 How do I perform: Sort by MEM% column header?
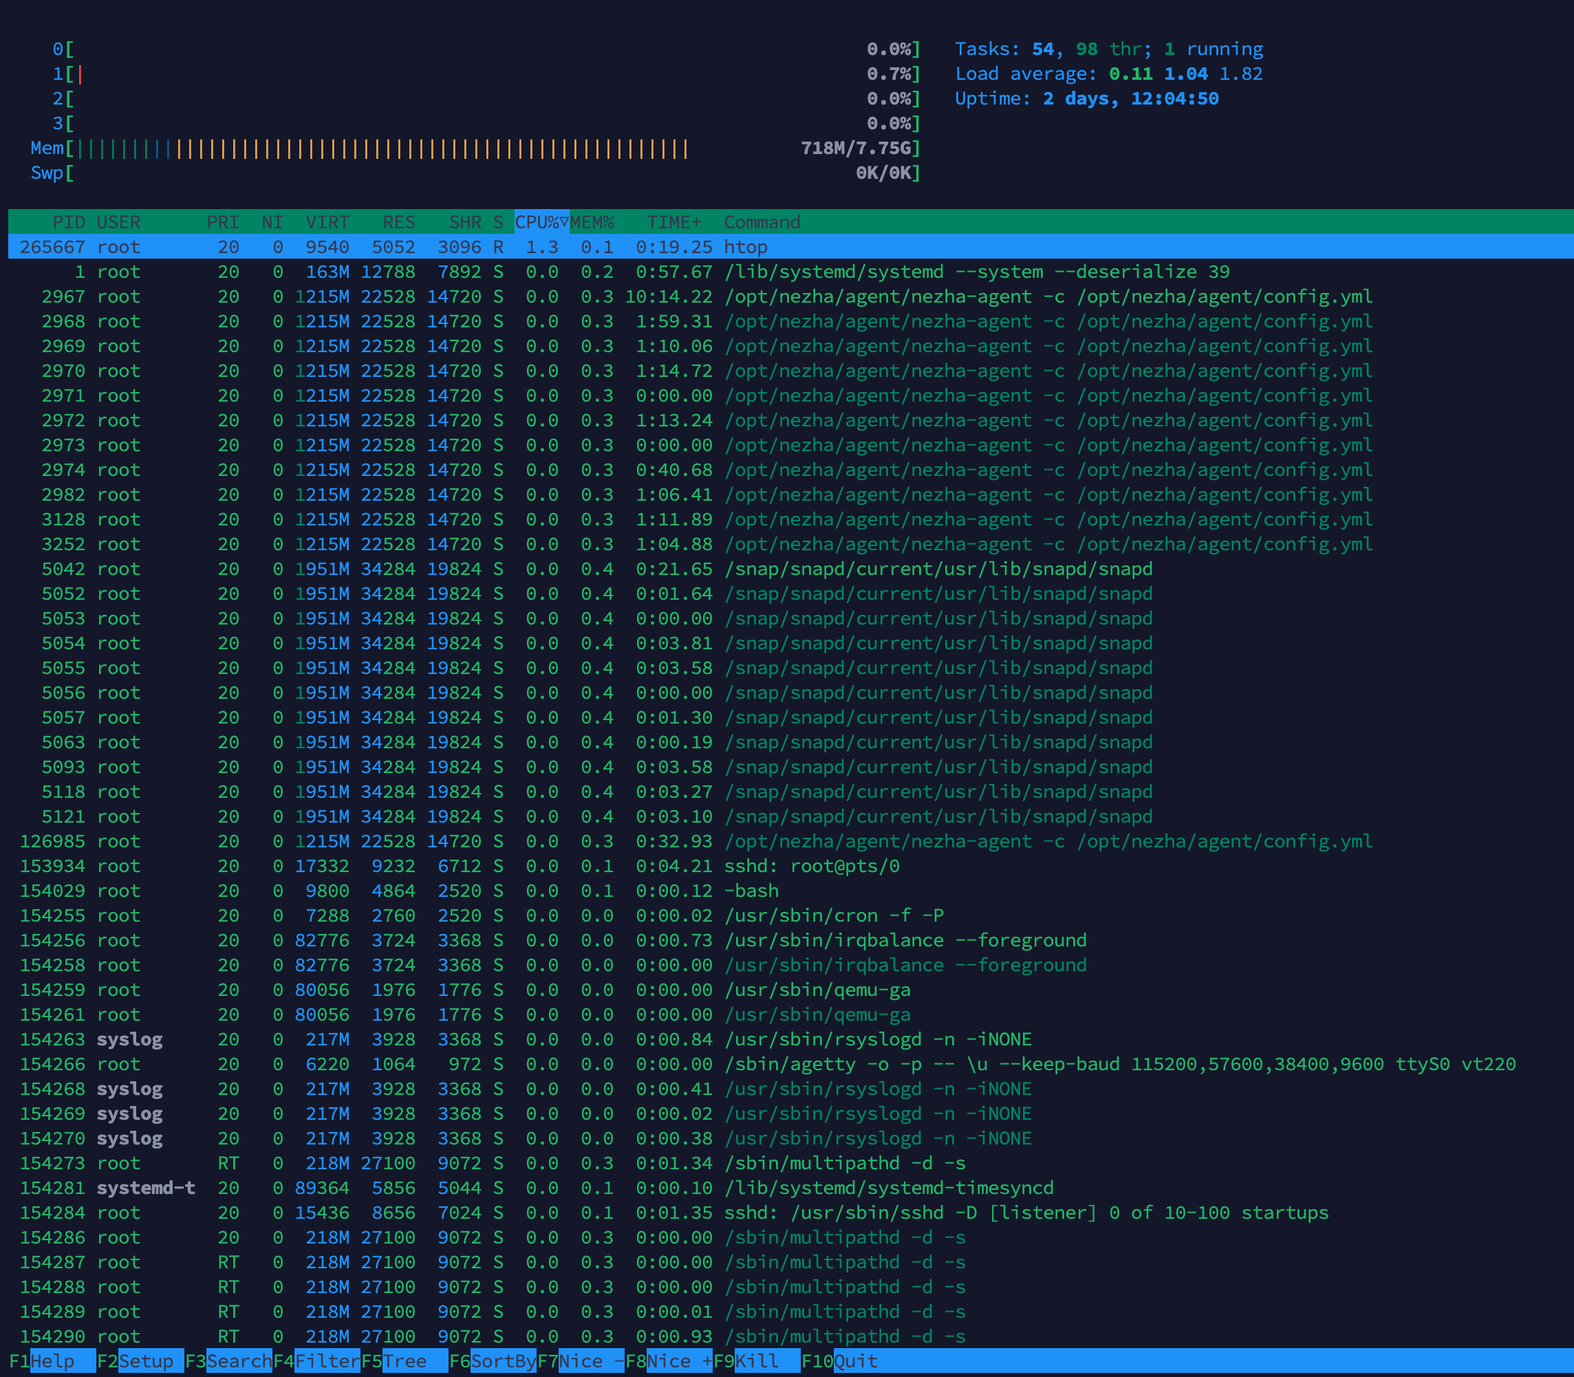(x=592, y=222)
